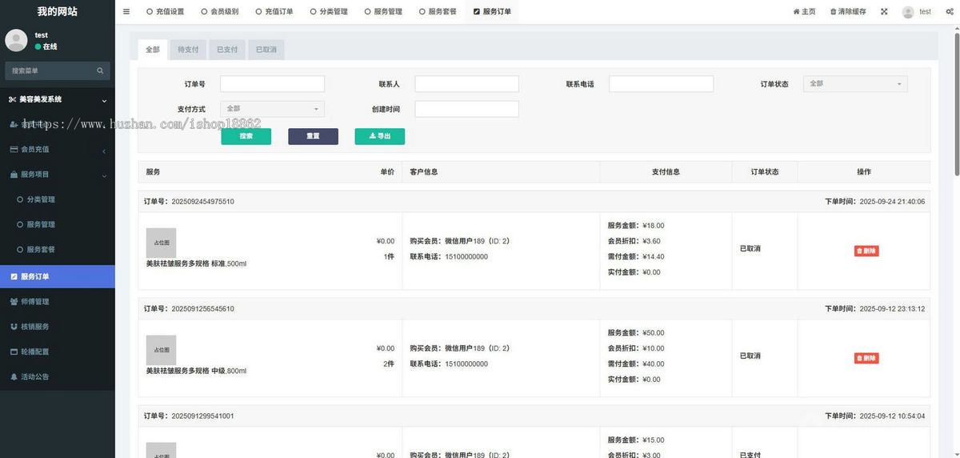Switch to the 服务管理 top tab
This screenshot has height=458, width=960.
382,12
